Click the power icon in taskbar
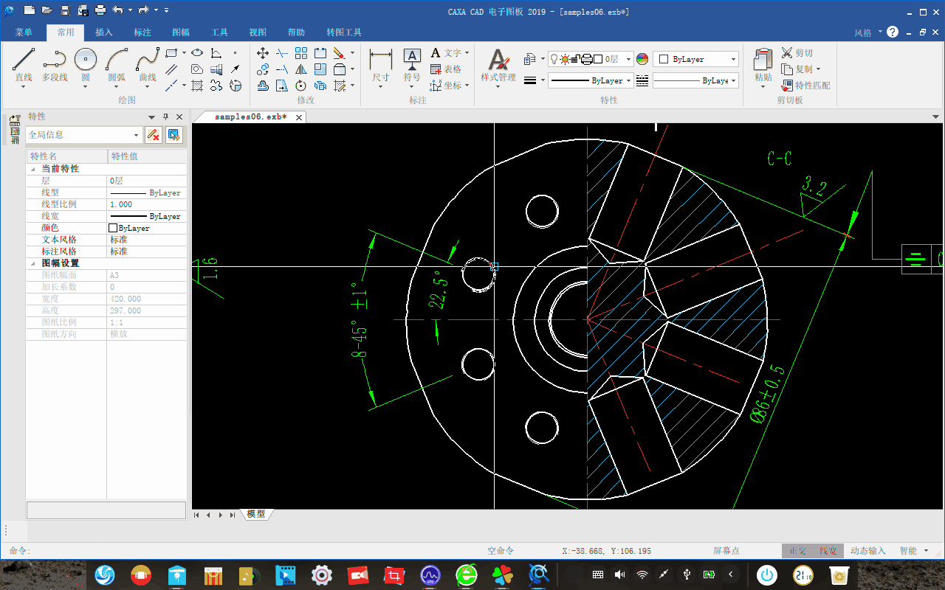The image size is (945, 590). (768, 575)
